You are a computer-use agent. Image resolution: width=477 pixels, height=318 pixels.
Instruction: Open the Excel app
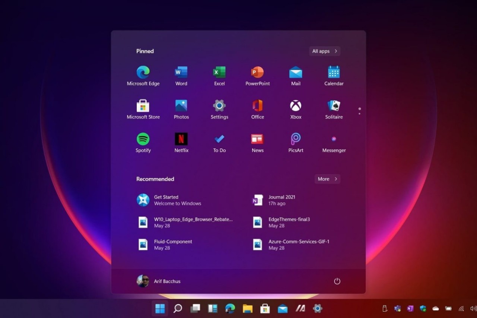(219, 73)
